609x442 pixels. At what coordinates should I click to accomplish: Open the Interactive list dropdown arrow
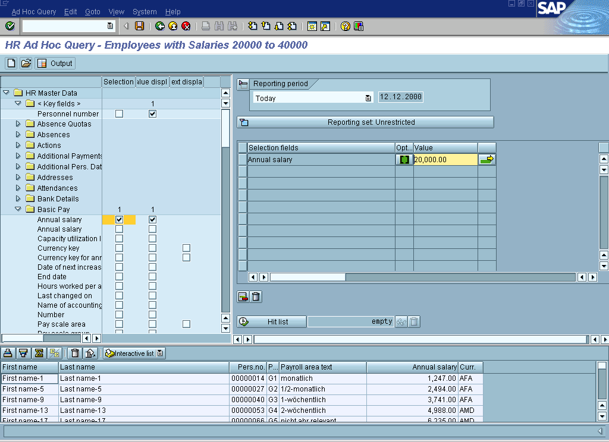(160, 353)
